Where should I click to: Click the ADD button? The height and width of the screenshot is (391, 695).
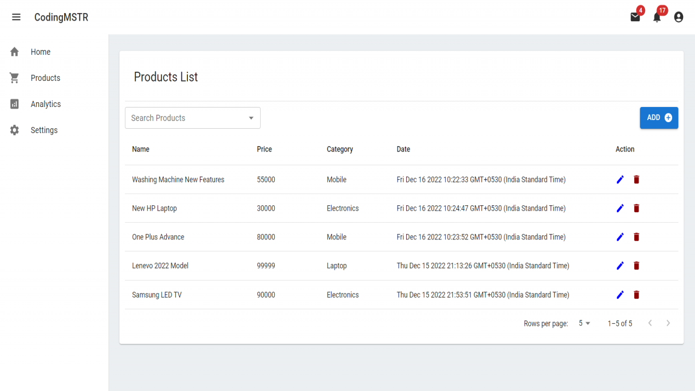(x=659, y=118)
